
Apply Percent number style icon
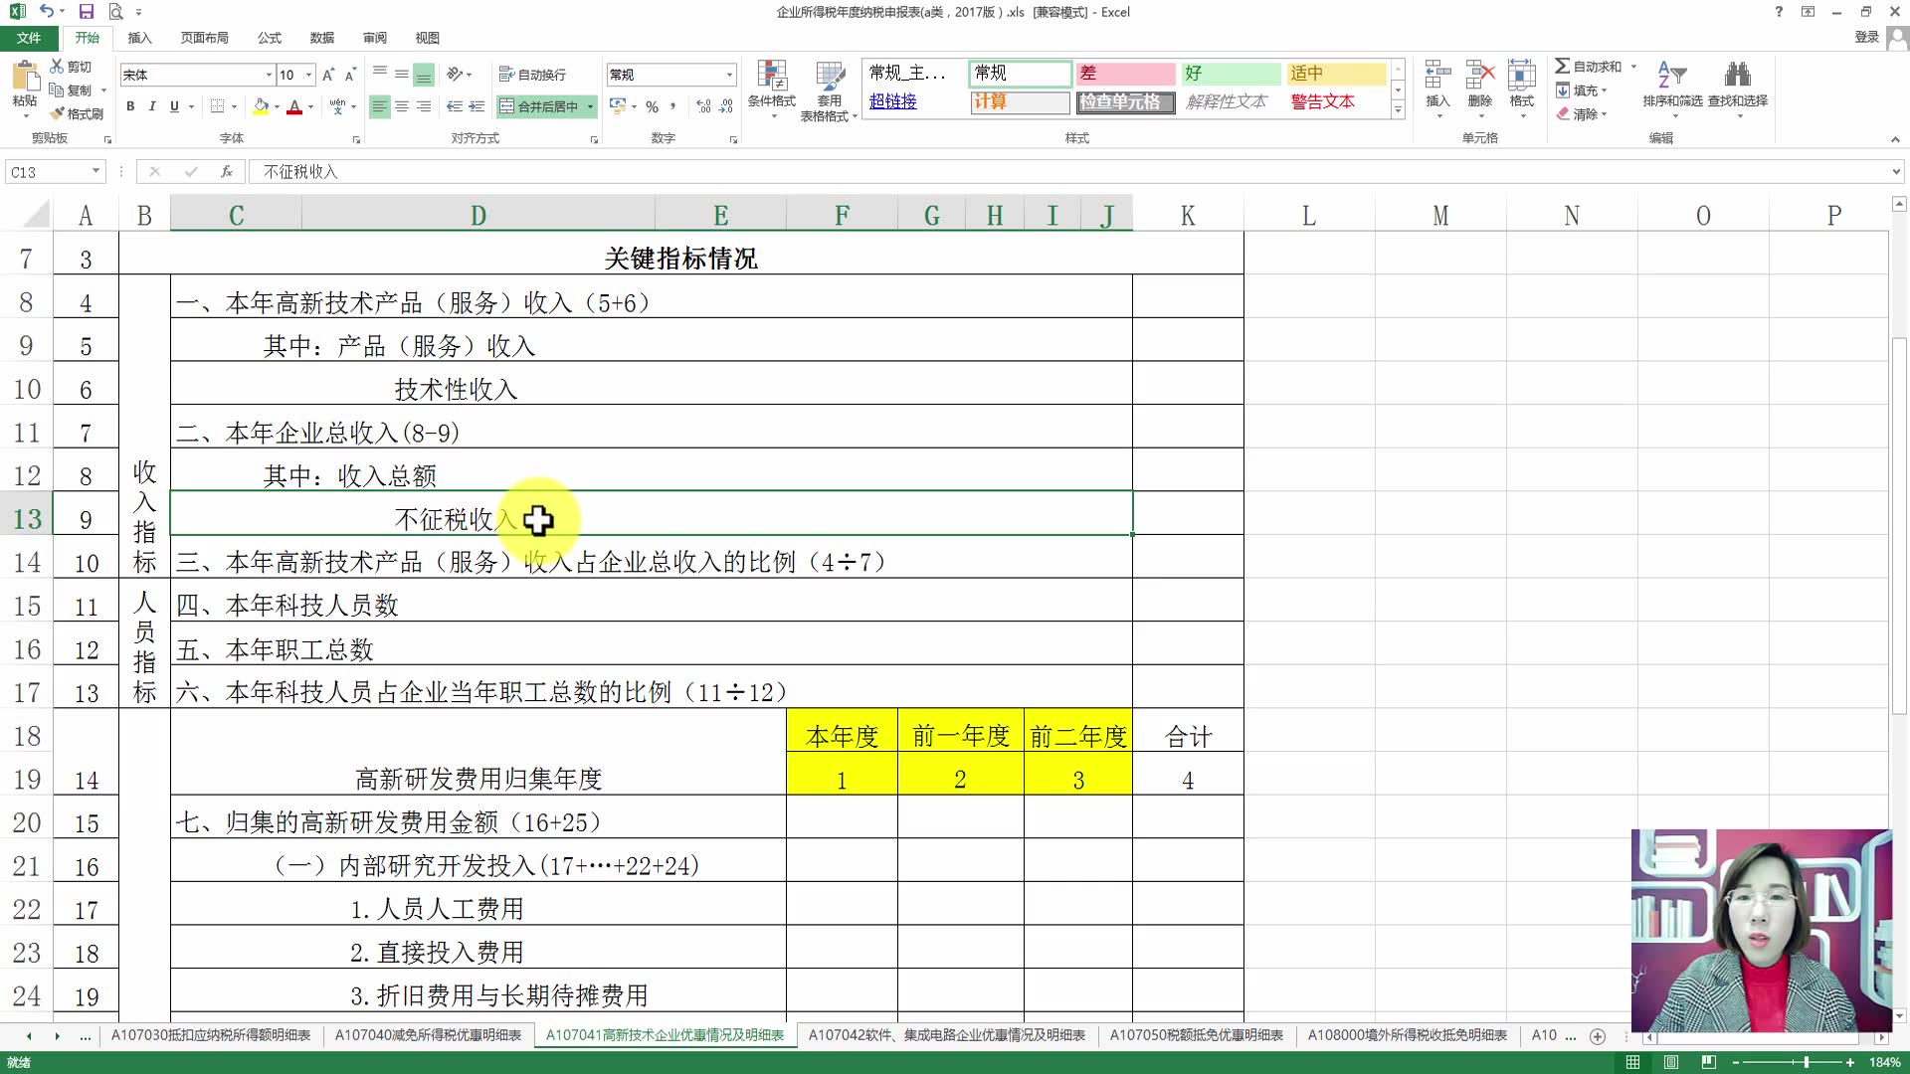pyautogui.click(x=653, y=106)
